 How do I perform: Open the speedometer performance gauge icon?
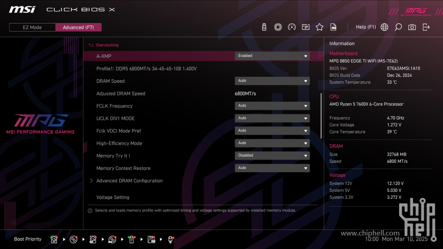(292, 27)
